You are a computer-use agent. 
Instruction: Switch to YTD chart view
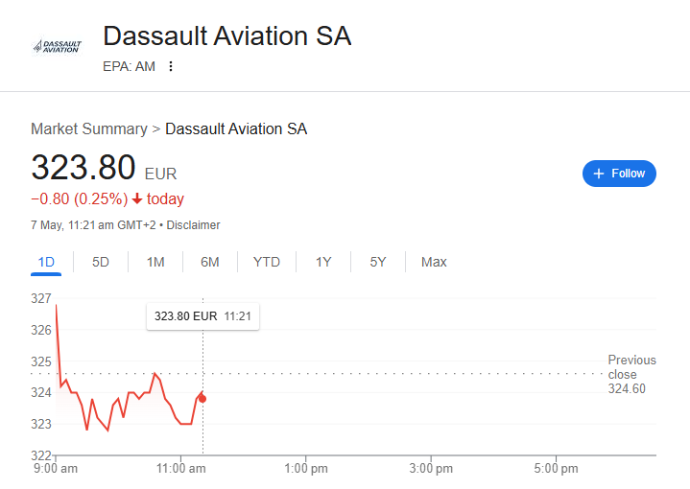tap(267, 262)
